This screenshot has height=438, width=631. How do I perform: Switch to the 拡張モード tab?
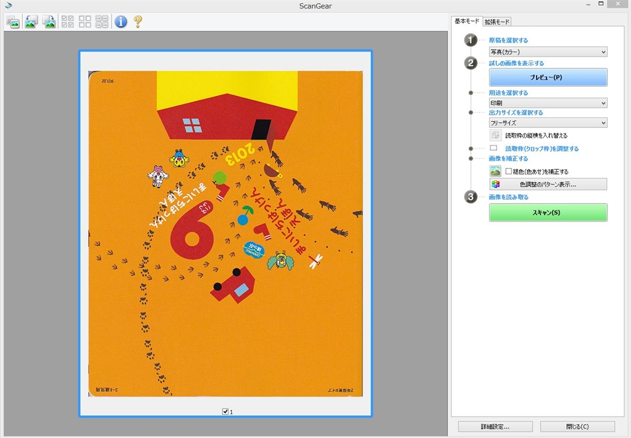(497, 22)
